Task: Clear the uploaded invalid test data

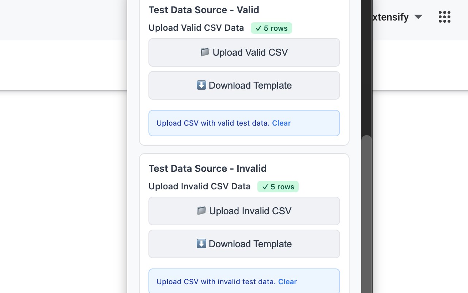Action: [x=287, y=282]
